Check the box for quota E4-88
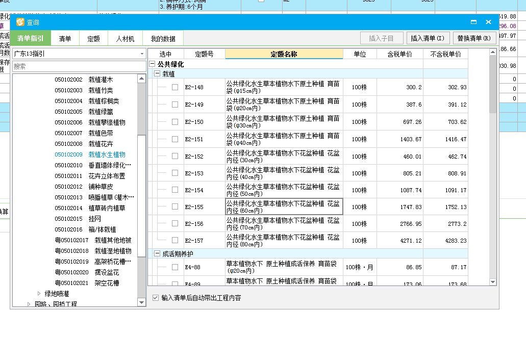 (x=175, y=267)
